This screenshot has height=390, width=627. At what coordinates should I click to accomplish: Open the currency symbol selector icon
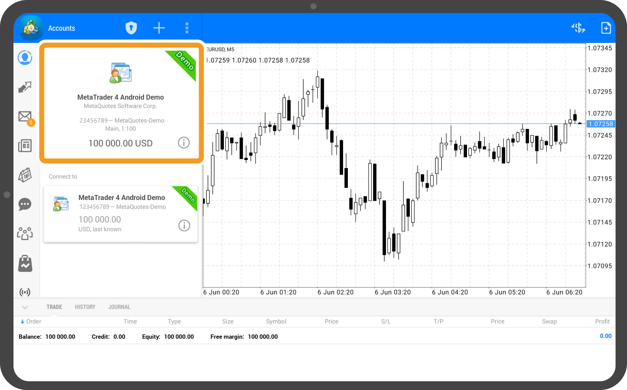[x=578, y=28]
